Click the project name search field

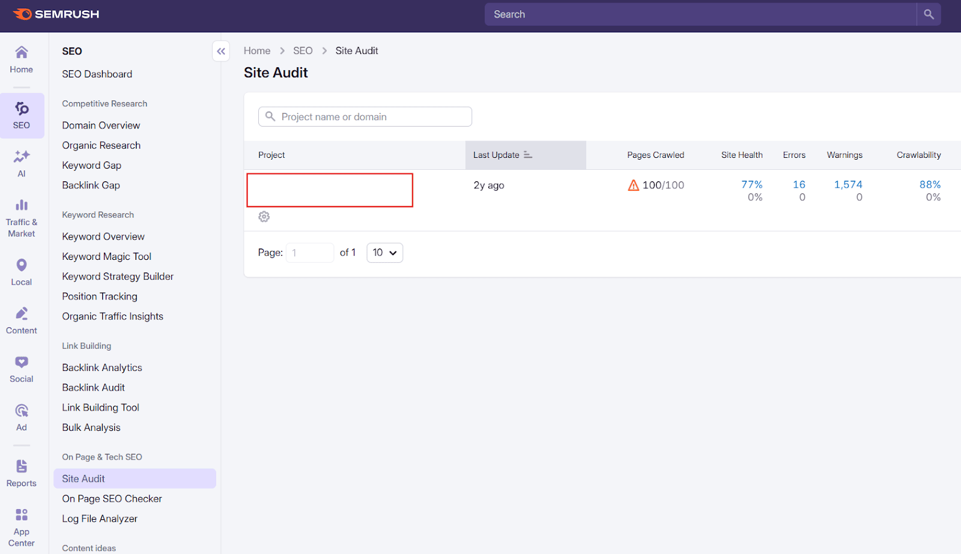tap(364, 116)
